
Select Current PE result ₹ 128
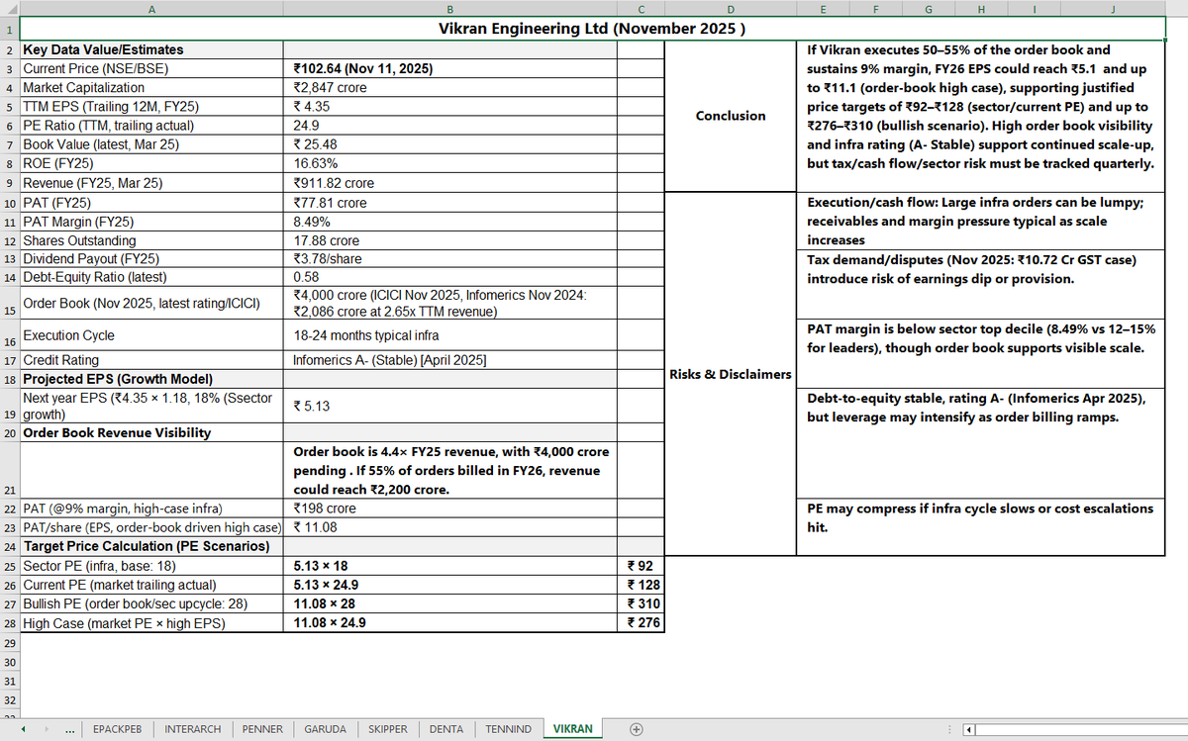[641, 585]
